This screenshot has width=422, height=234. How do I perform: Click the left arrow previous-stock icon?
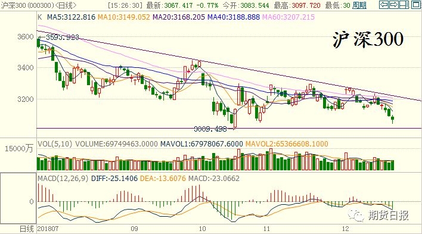(x=384, y=5)
